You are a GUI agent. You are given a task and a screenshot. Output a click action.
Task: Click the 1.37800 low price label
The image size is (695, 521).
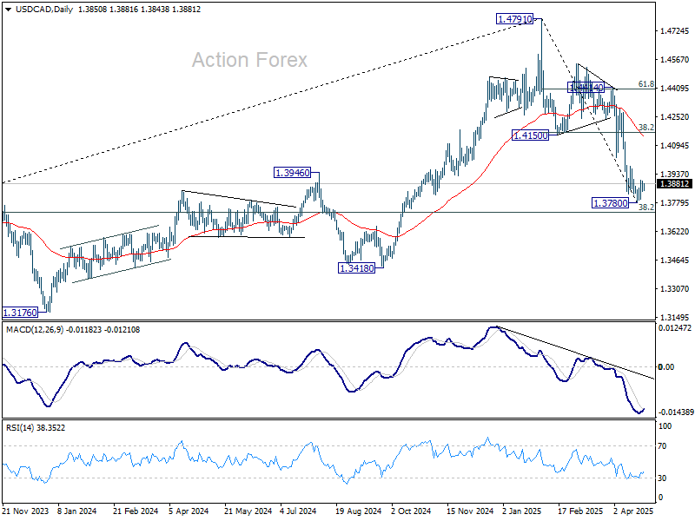pyautogui.click(x=611, y=203)
